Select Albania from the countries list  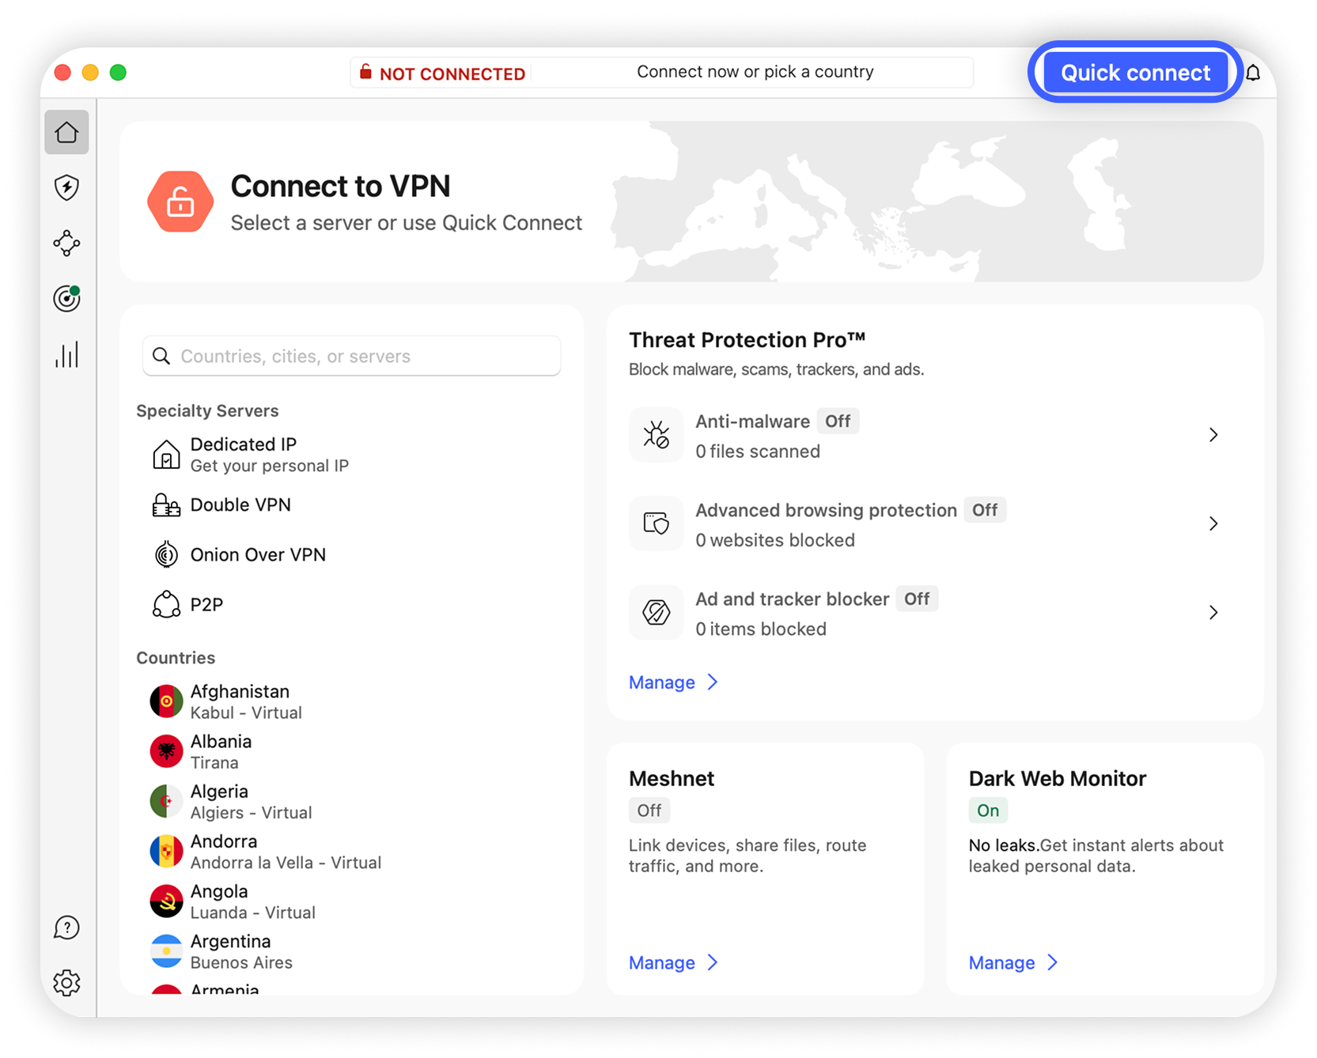221,751
